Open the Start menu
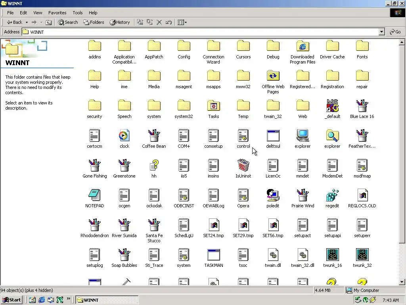Screen dimensions: 406x305 click(11, 300)
